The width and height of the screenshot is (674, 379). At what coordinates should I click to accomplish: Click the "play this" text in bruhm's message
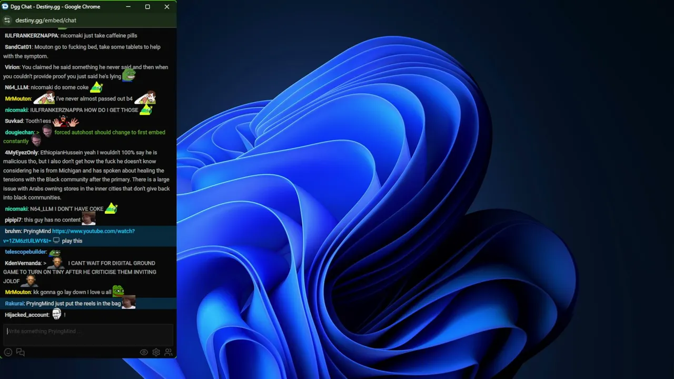72,241
